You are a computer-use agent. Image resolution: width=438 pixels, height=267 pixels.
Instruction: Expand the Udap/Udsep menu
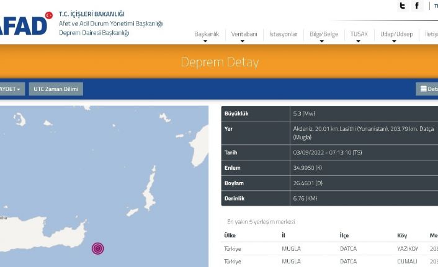[x=396, y=35]
